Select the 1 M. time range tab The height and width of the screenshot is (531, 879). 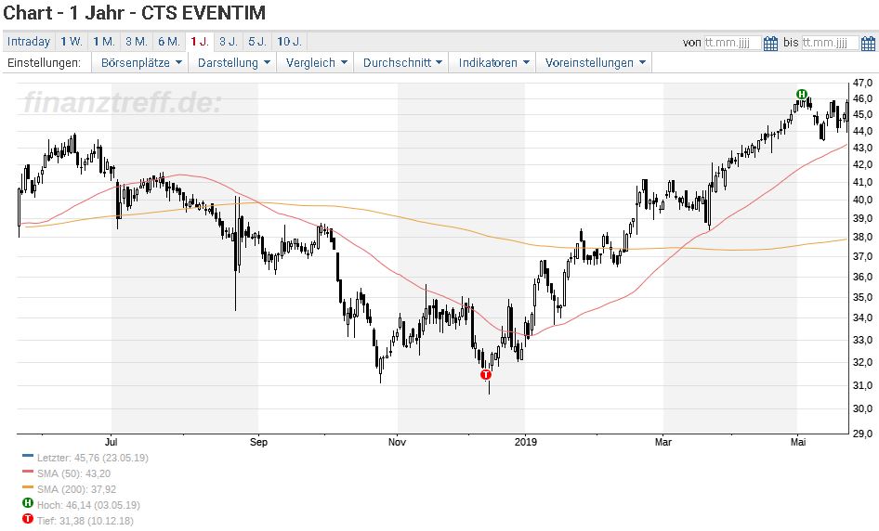click(104, 42)
